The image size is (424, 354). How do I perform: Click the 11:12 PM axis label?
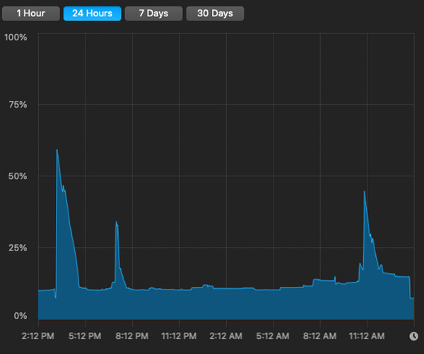179,336
